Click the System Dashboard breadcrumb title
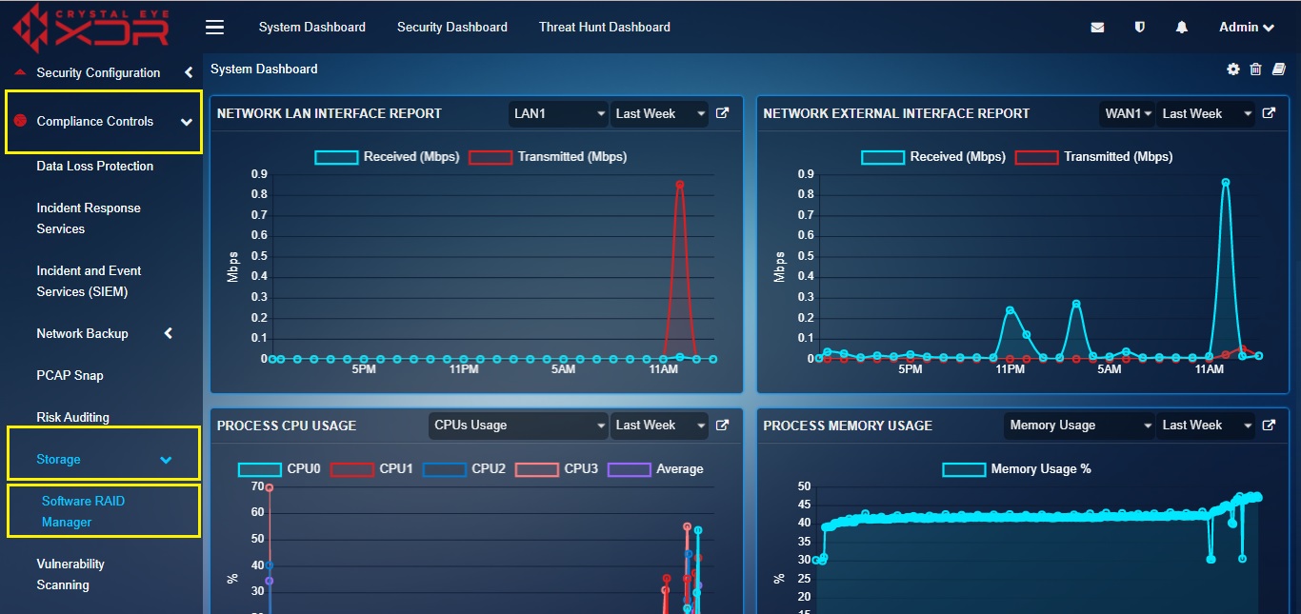The image size is (1301, 614). click(264, 69)
